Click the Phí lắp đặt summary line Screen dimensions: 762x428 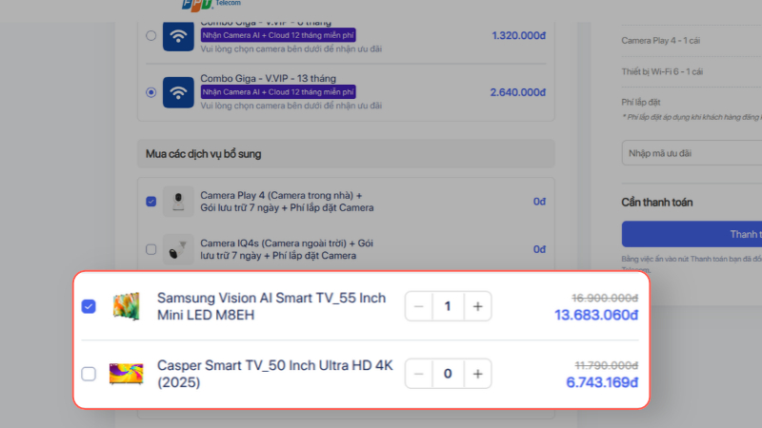(x=641, y=103)
